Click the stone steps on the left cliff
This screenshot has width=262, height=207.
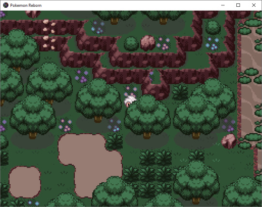point(49,34)
